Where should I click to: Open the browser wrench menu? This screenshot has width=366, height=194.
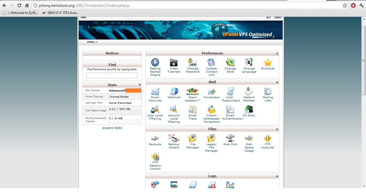pos(361,5)
